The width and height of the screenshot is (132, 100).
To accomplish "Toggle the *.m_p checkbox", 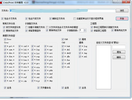I will coord(33,81).
